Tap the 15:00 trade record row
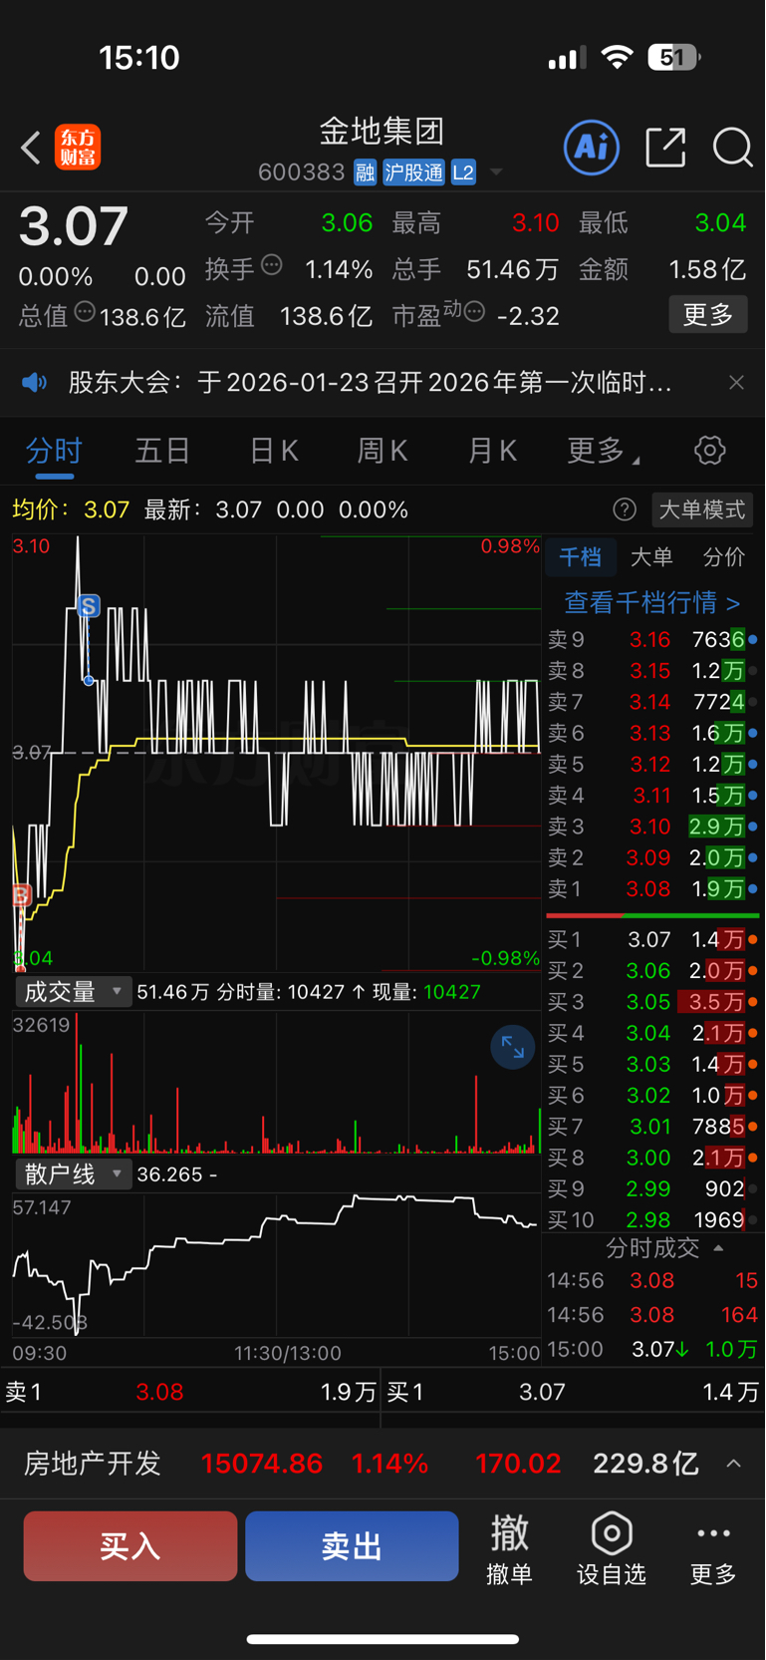766x1660 pixels. [652, 1349]
